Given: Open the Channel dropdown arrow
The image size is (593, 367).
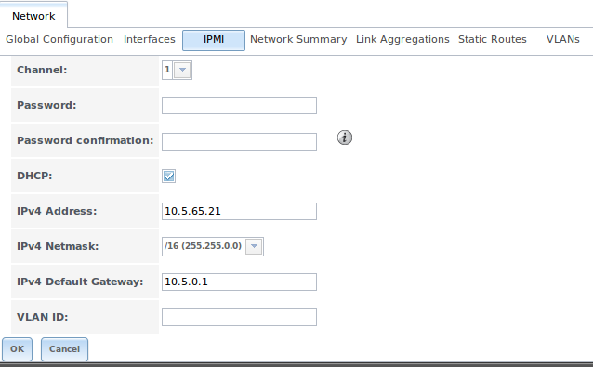Looking at the screenshot, I should (182, 70).
